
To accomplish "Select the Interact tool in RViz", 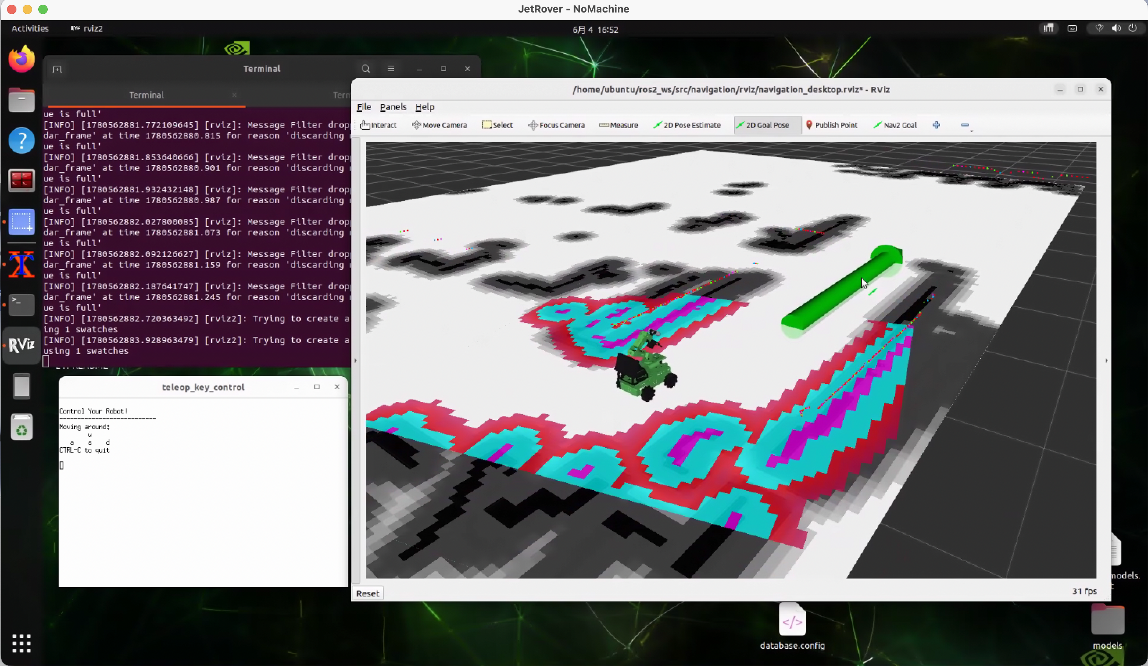I will pos(378,125).
